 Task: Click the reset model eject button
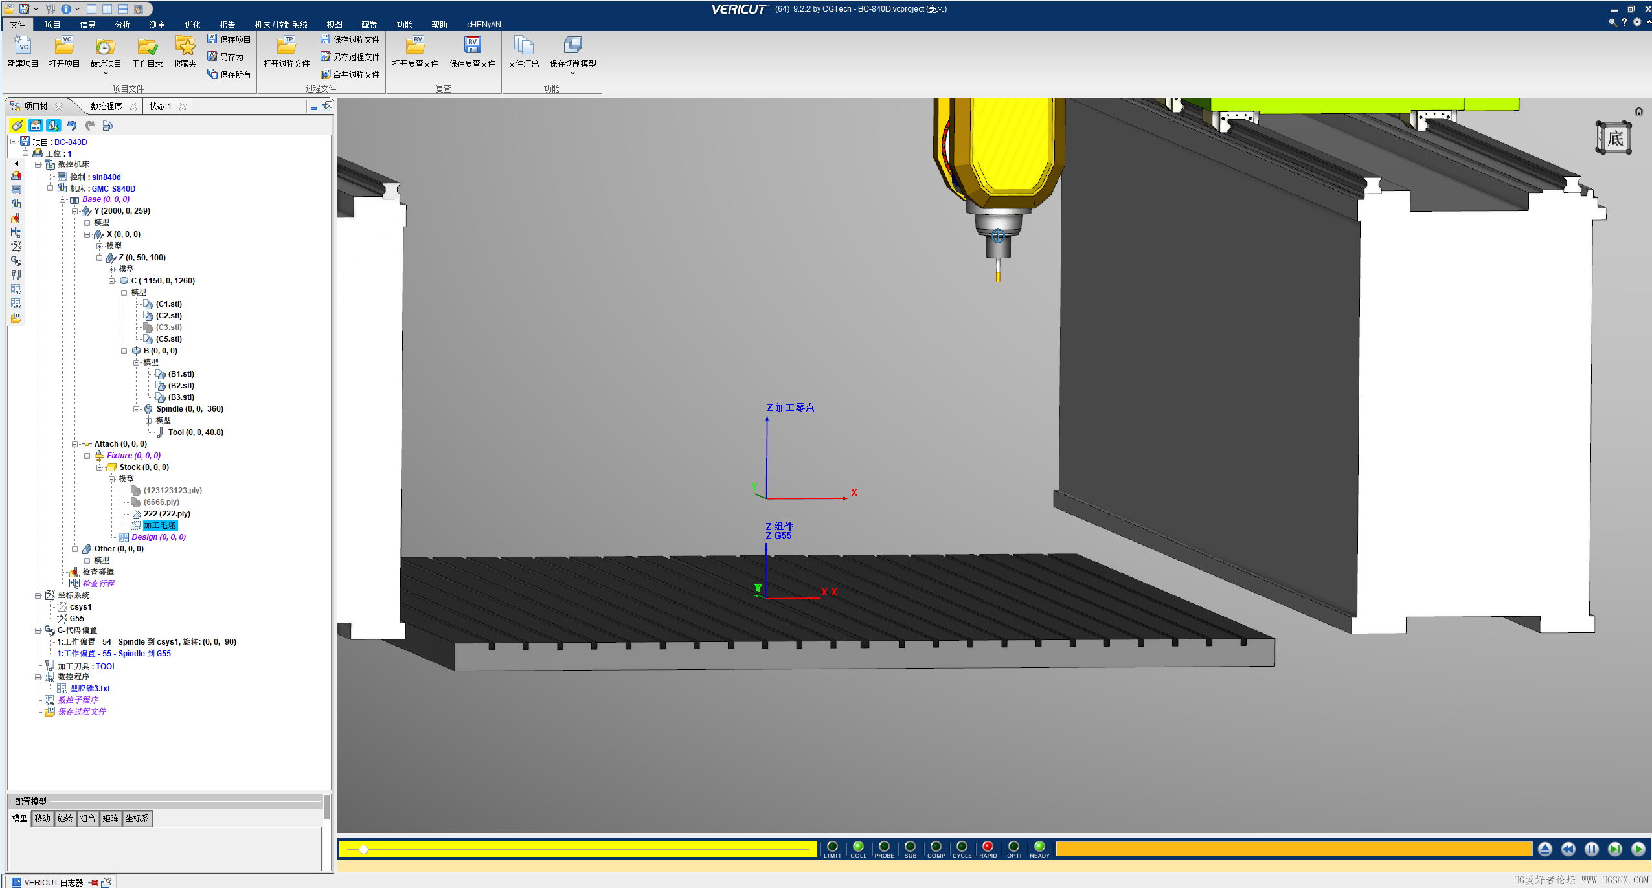tap(1545, 849)
